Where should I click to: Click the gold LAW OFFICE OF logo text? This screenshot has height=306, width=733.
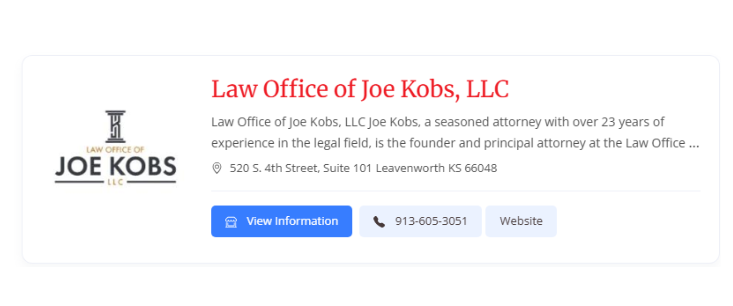click(x=115, y=149)
